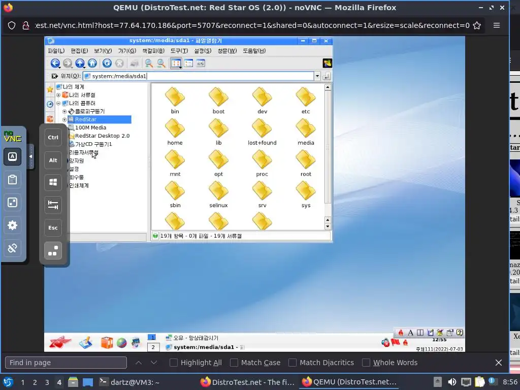
Task: Open the 파일(L) menu
Action: click(56, 51)
